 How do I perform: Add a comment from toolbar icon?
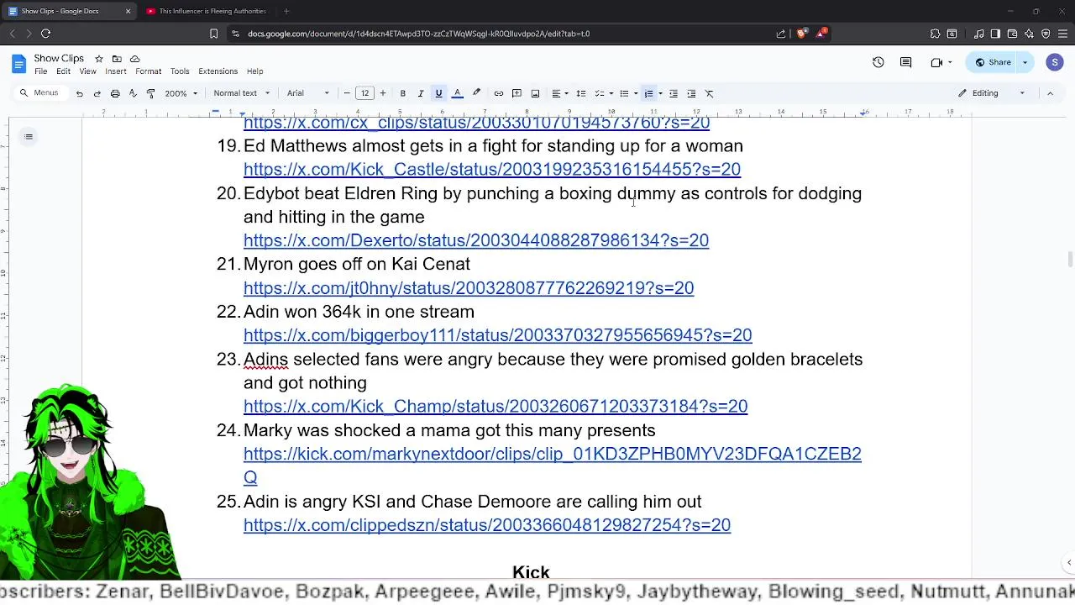click(x=517, y=93)
